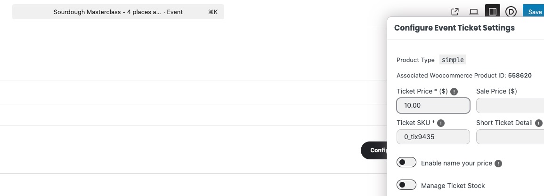Click the Woocommerce Product ID 558620
Viewport: 544px width, 196px height.
pyautogui.click(x=520, y=75)
